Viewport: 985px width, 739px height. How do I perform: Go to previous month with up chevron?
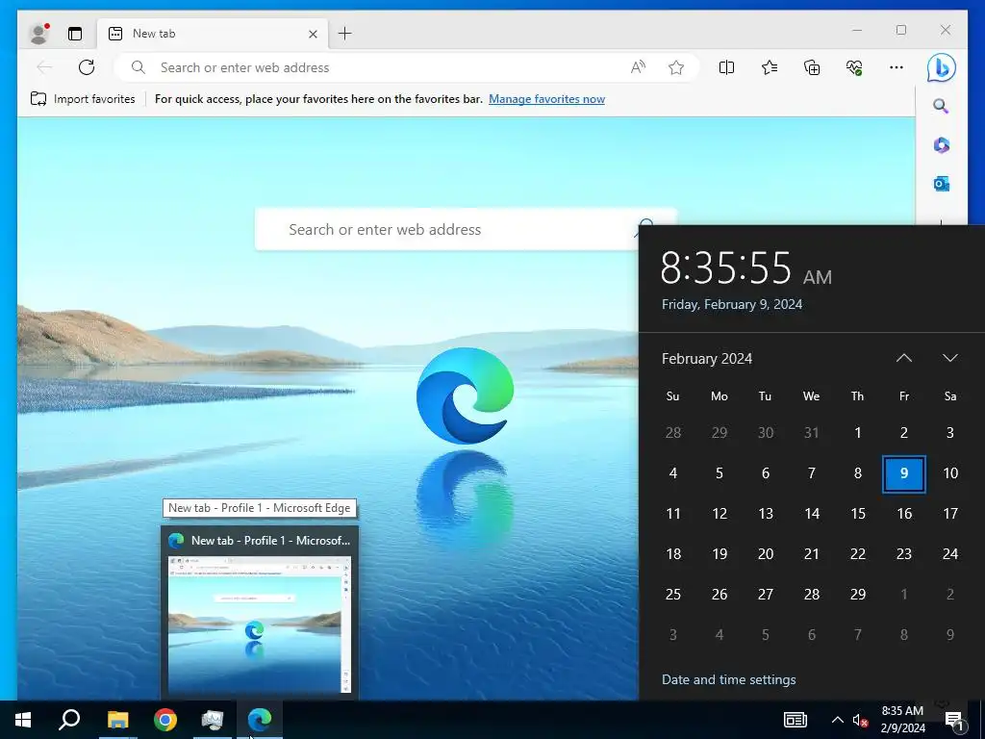(x=903, y=358)
